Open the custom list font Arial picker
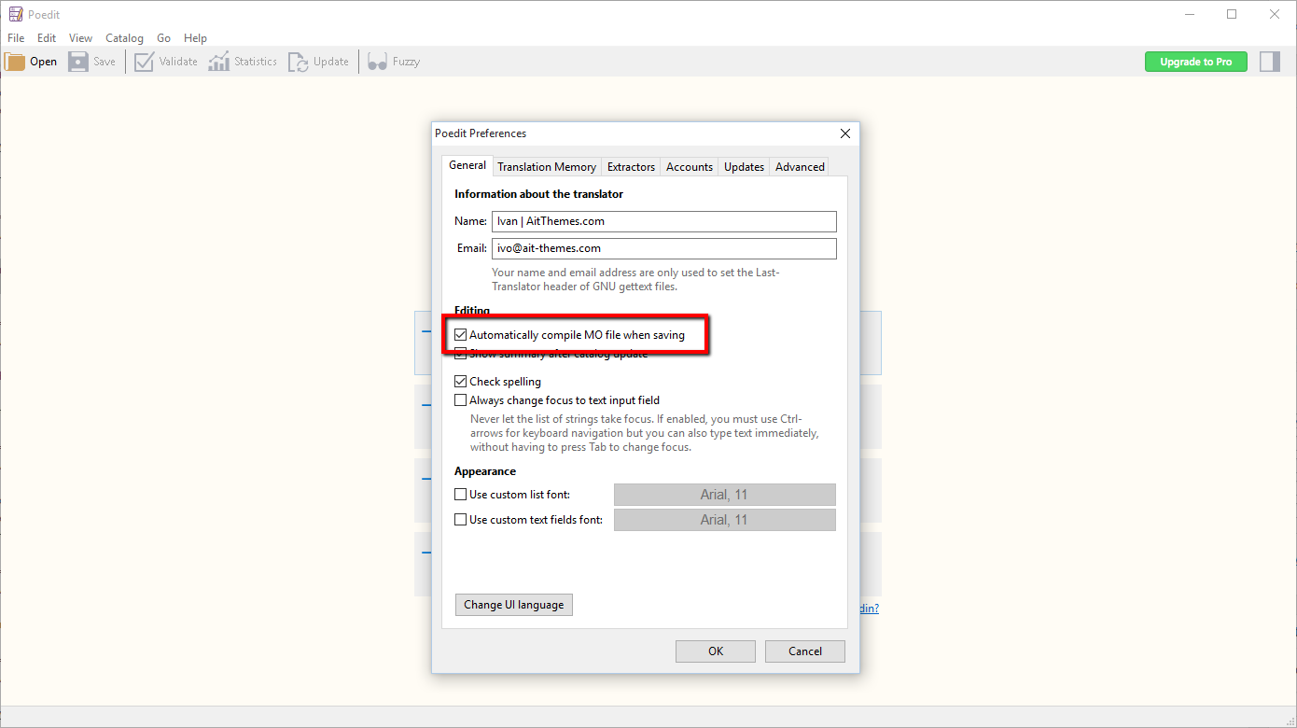 (724, 495)
